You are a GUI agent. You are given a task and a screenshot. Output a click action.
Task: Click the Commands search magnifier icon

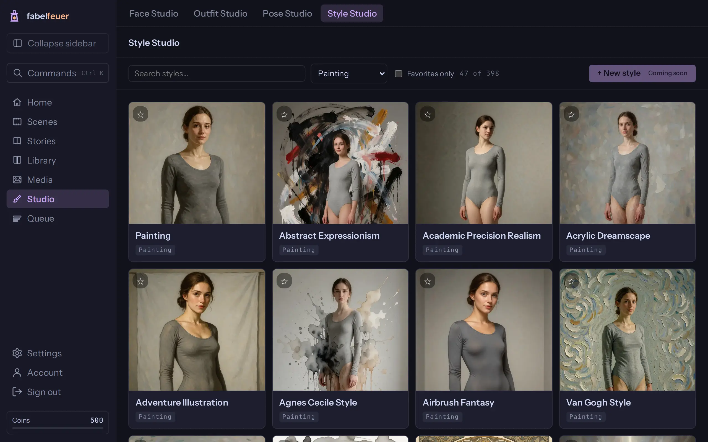18,73
